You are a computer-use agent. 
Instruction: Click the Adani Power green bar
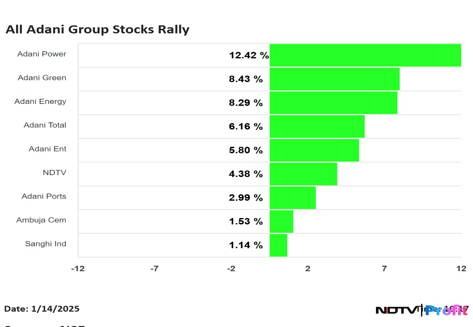(365, 55)
